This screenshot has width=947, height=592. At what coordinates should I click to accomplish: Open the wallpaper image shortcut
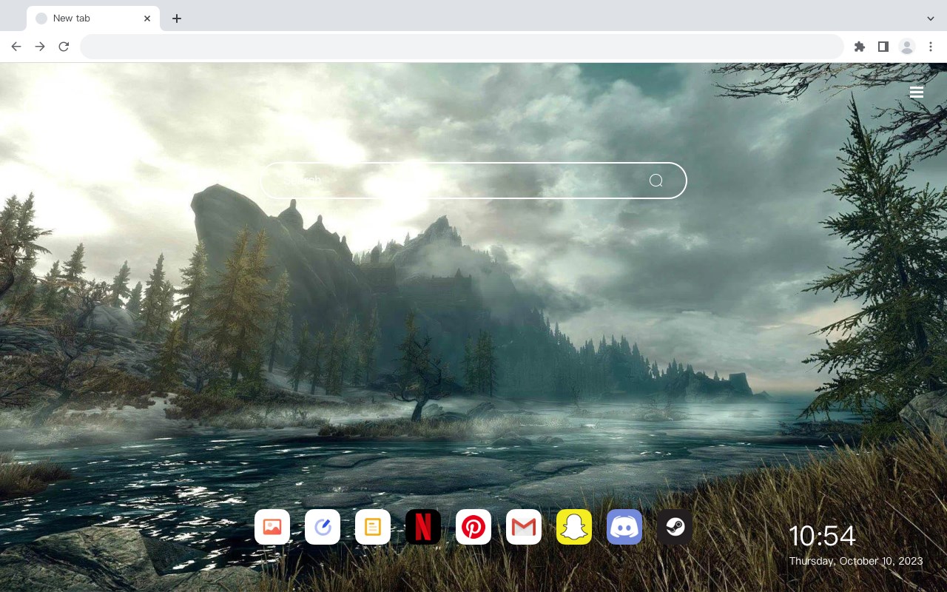point(272,527)
